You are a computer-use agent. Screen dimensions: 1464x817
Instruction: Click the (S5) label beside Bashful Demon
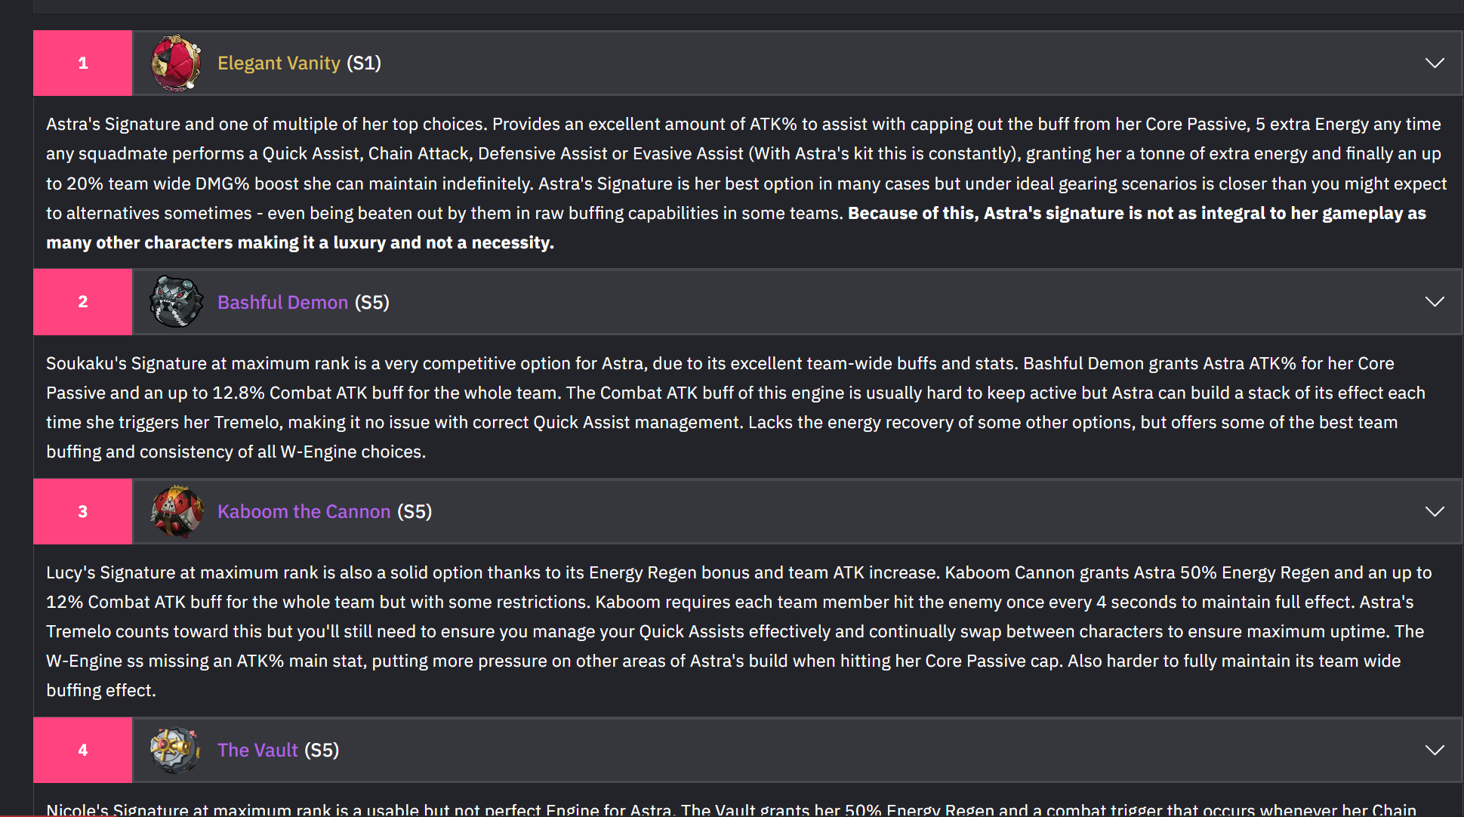click(372, 302)
